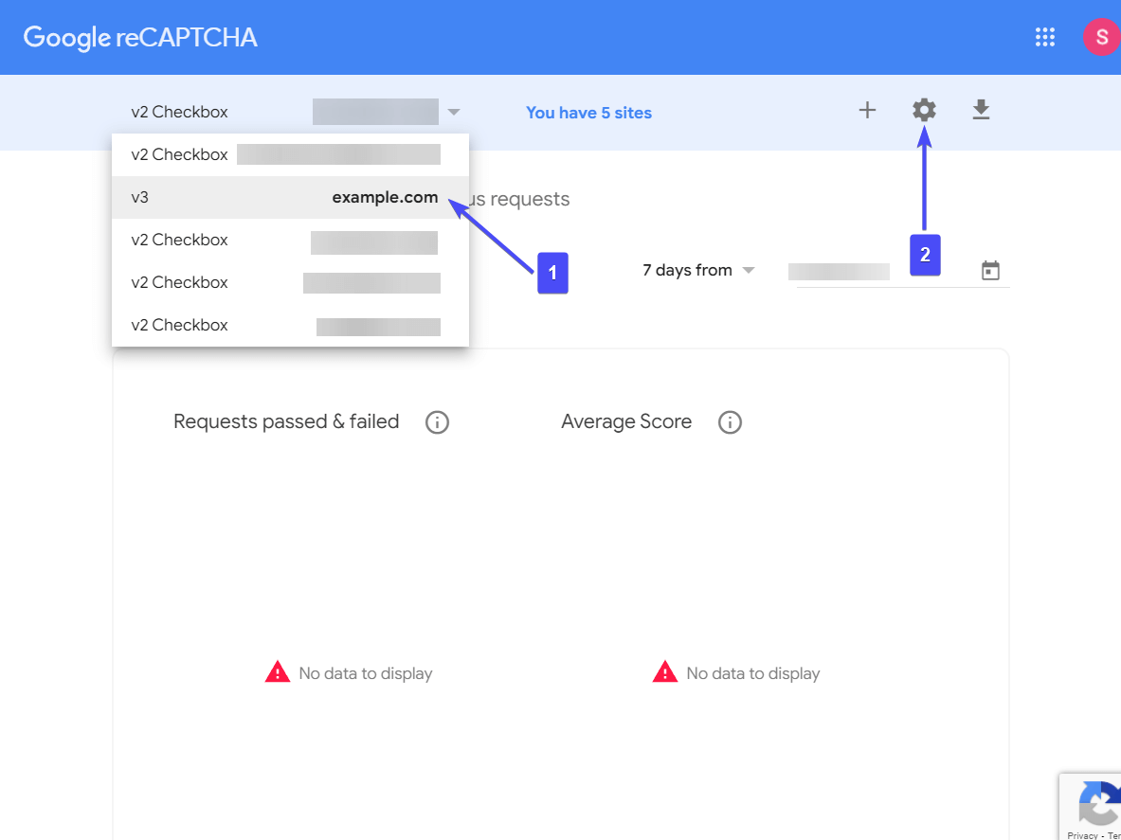
Task: Click the Average Score heading
Action: 626,421
